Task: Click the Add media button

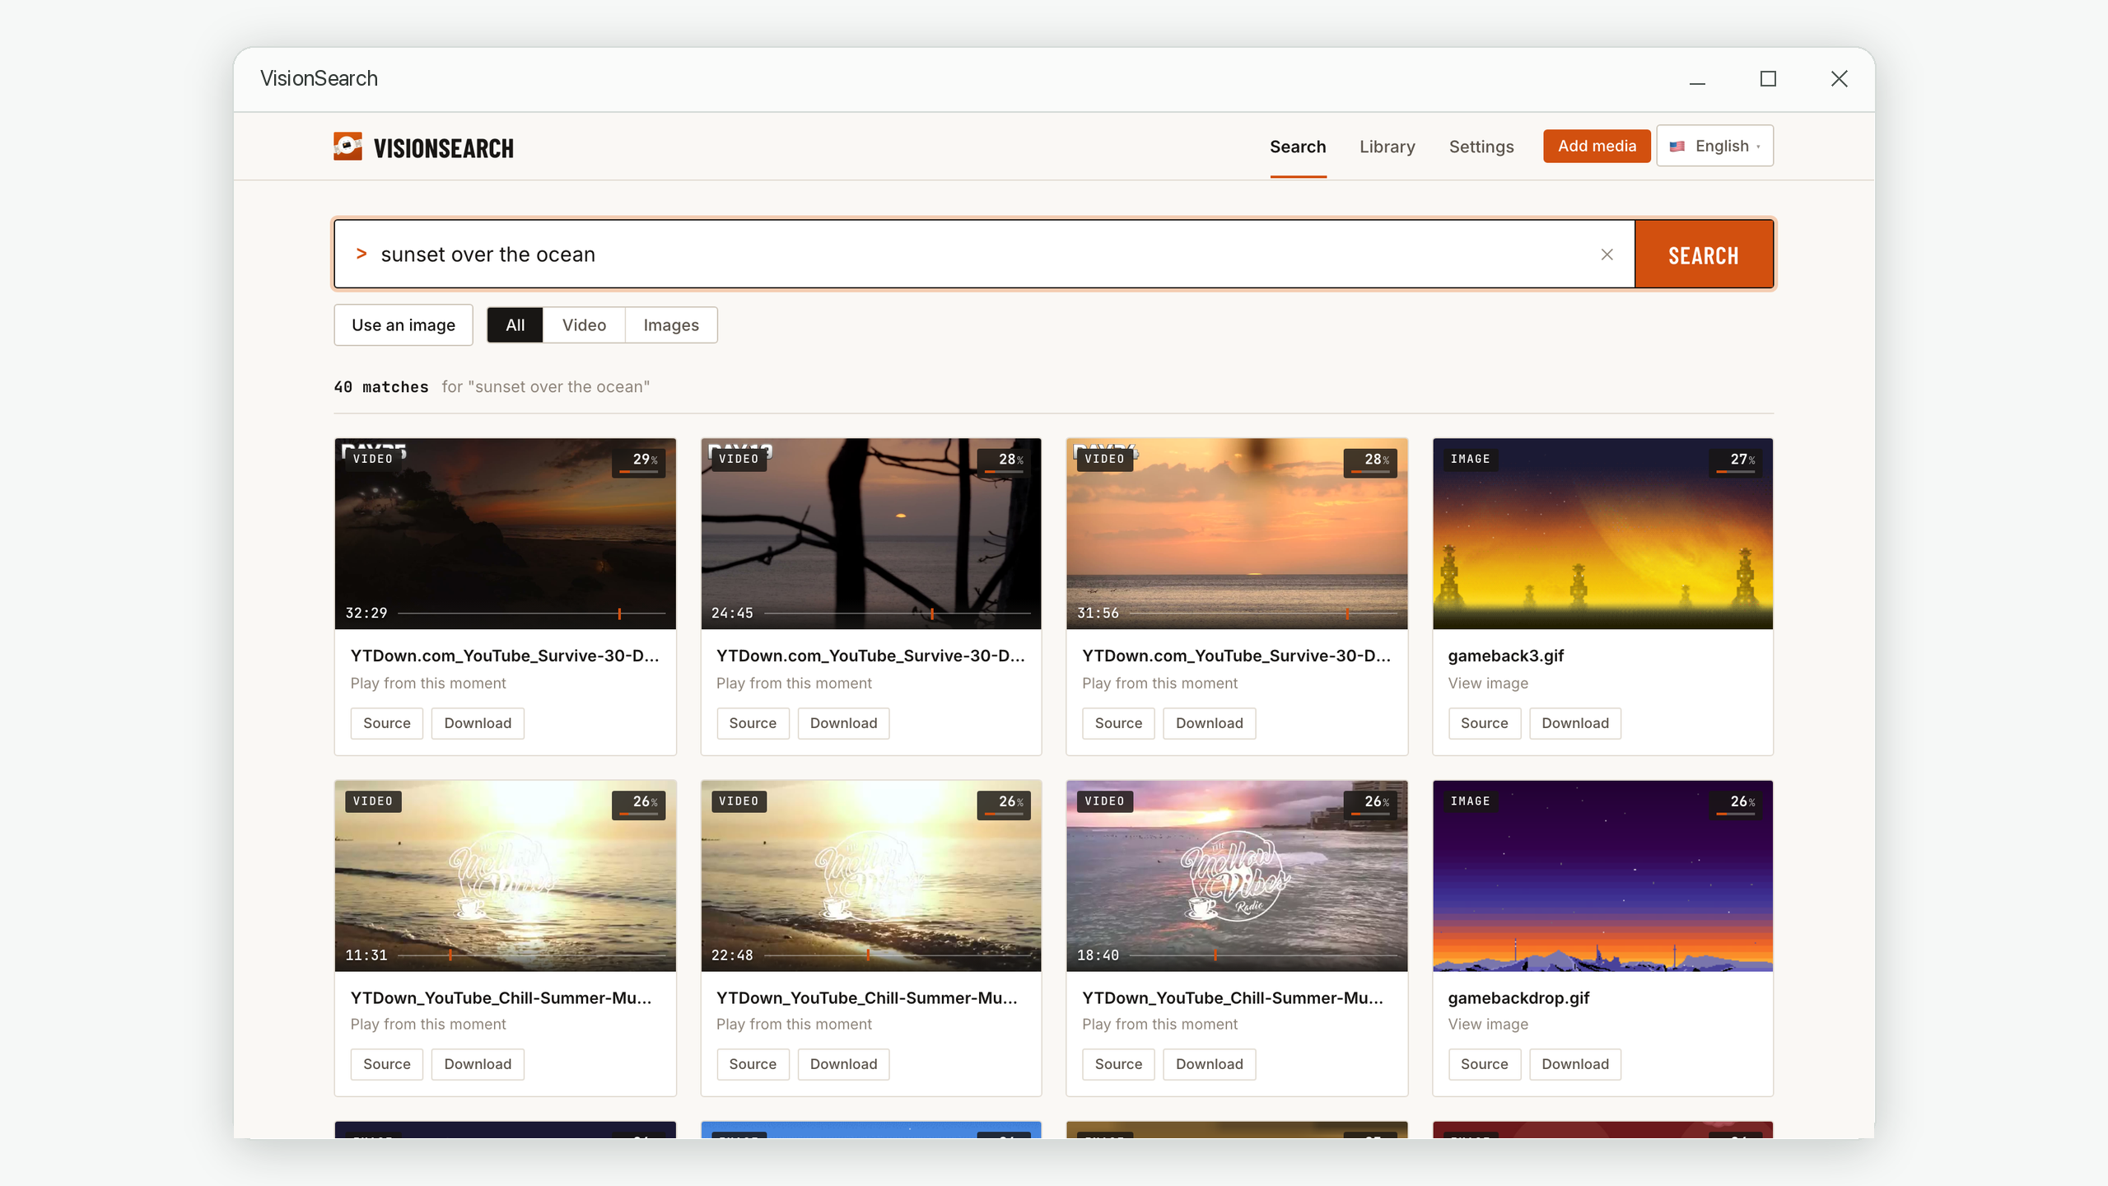Action: [1597, 146]
